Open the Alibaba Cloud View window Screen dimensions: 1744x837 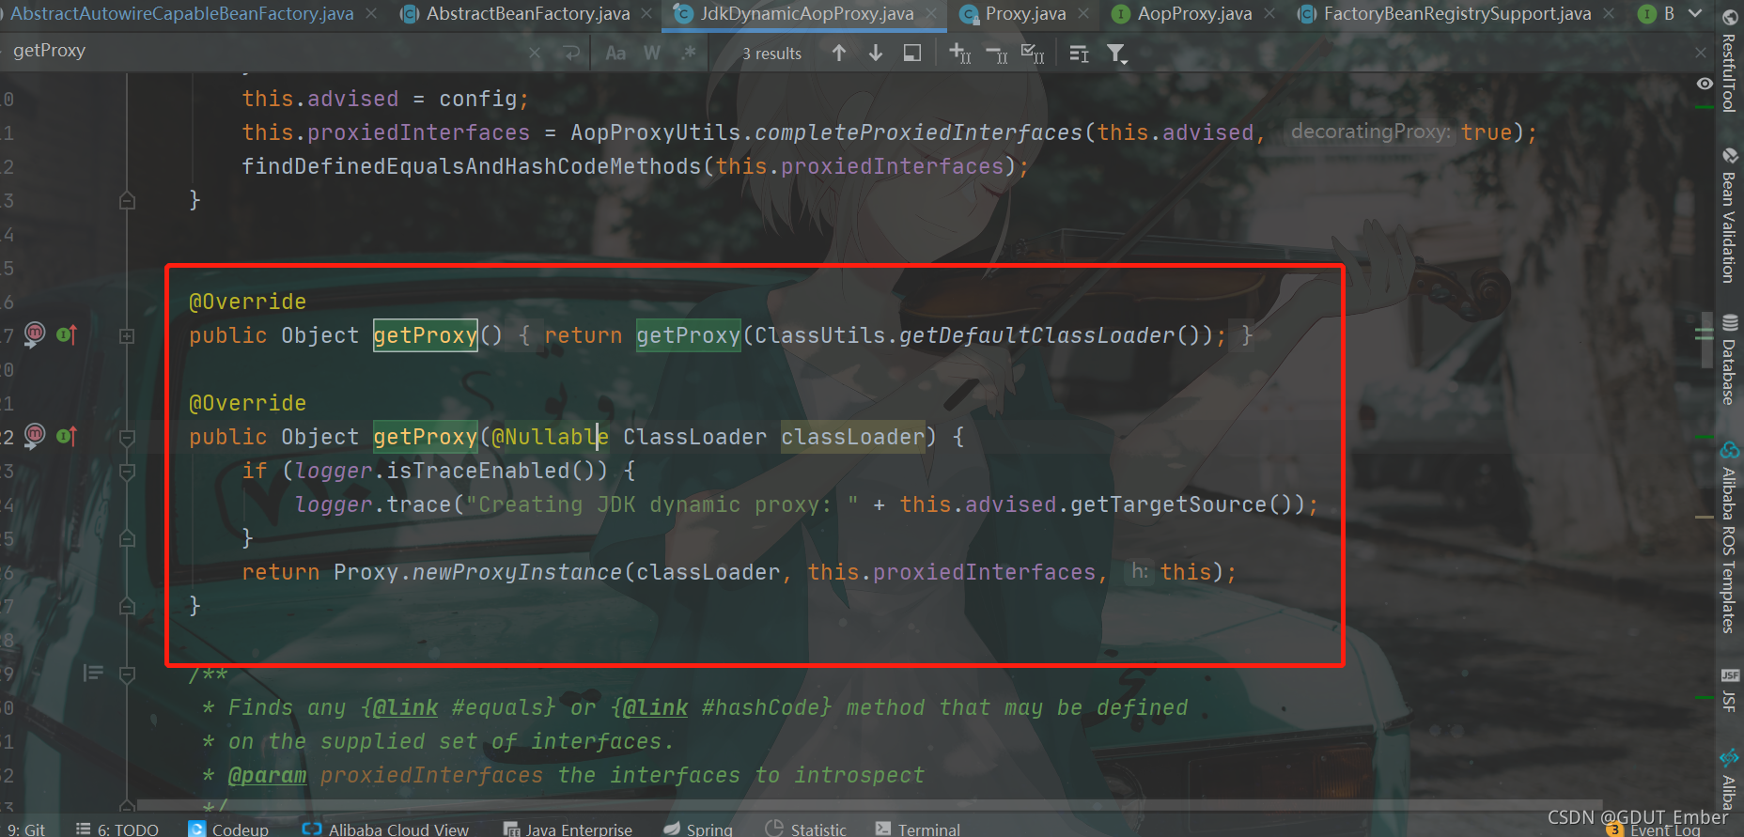point(385,829)
